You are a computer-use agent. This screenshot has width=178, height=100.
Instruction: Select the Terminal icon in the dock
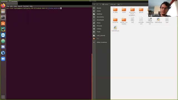tap(3, 17)
